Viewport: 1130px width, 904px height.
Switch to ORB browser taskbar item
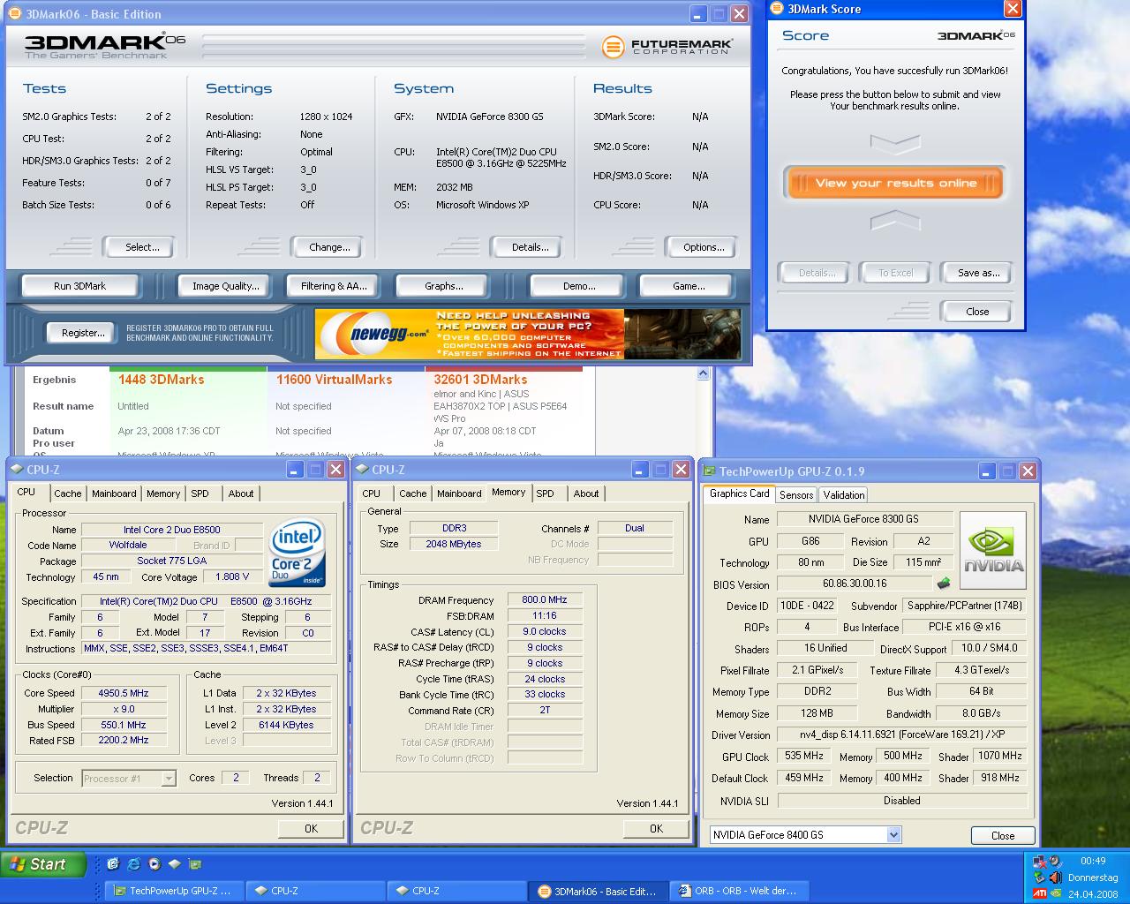tap(739, 891)
